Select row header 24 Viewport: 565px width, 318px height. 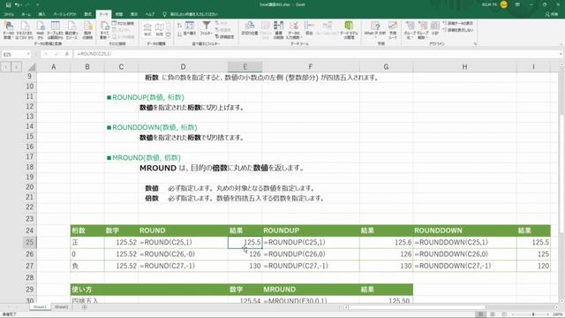coord(29,231)
